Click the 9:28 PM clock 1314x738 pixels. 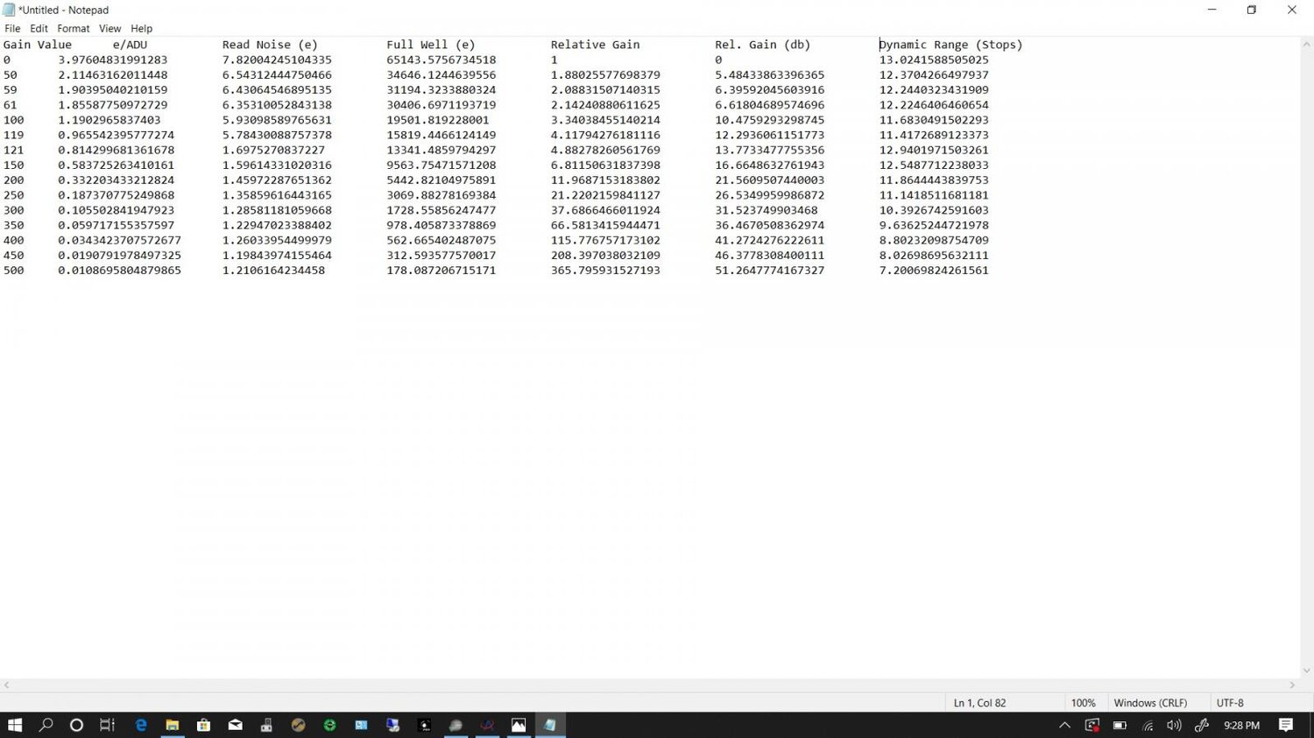(x=1241, y=725)
